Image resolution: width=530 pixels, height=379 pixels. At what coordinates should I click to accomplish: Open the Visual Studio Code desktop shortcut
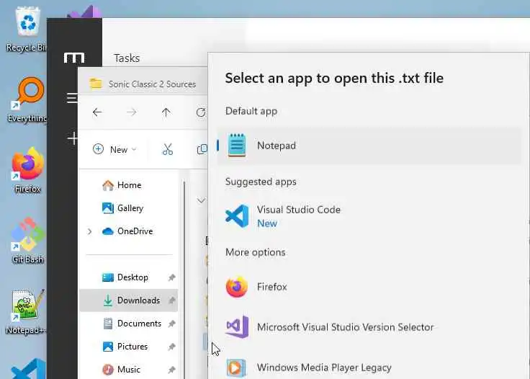coord(29,369)
